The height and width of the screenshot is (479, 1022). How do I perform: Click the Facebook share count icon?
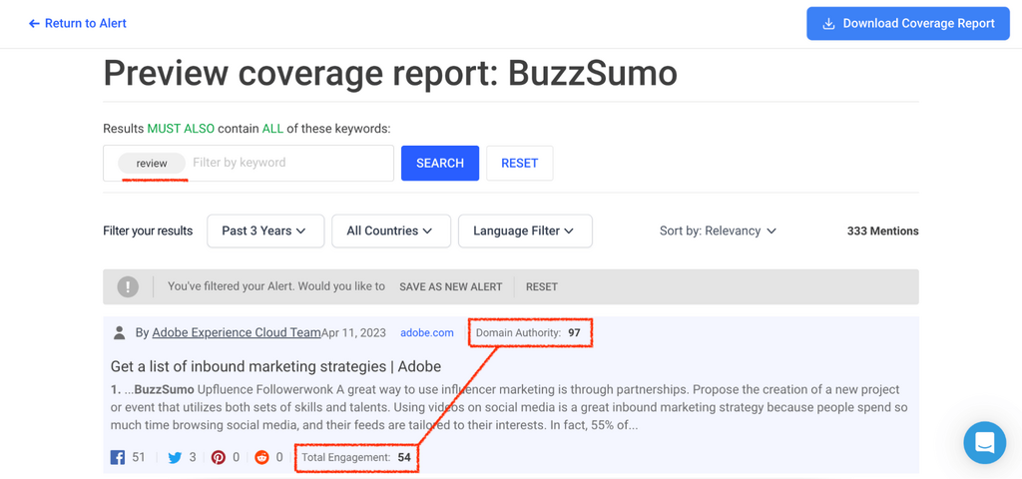118,457
